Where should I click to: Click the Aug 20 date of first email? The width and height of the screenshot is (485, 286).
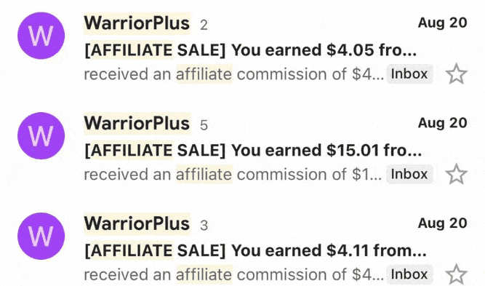[442, 23]
